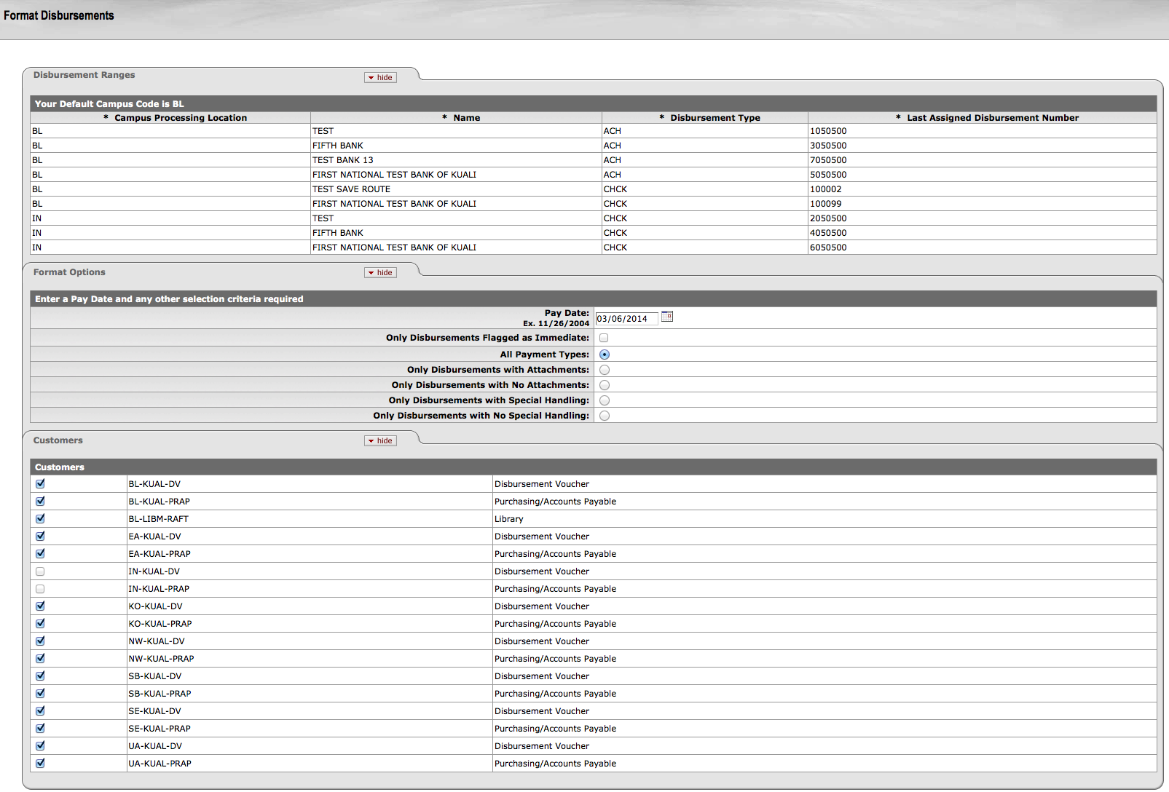The width and height of the screenshot is (1169, 792).
Task: Open the Pay Date calendar picker icon
Action: pyautogui.click(x=666, y=317)
